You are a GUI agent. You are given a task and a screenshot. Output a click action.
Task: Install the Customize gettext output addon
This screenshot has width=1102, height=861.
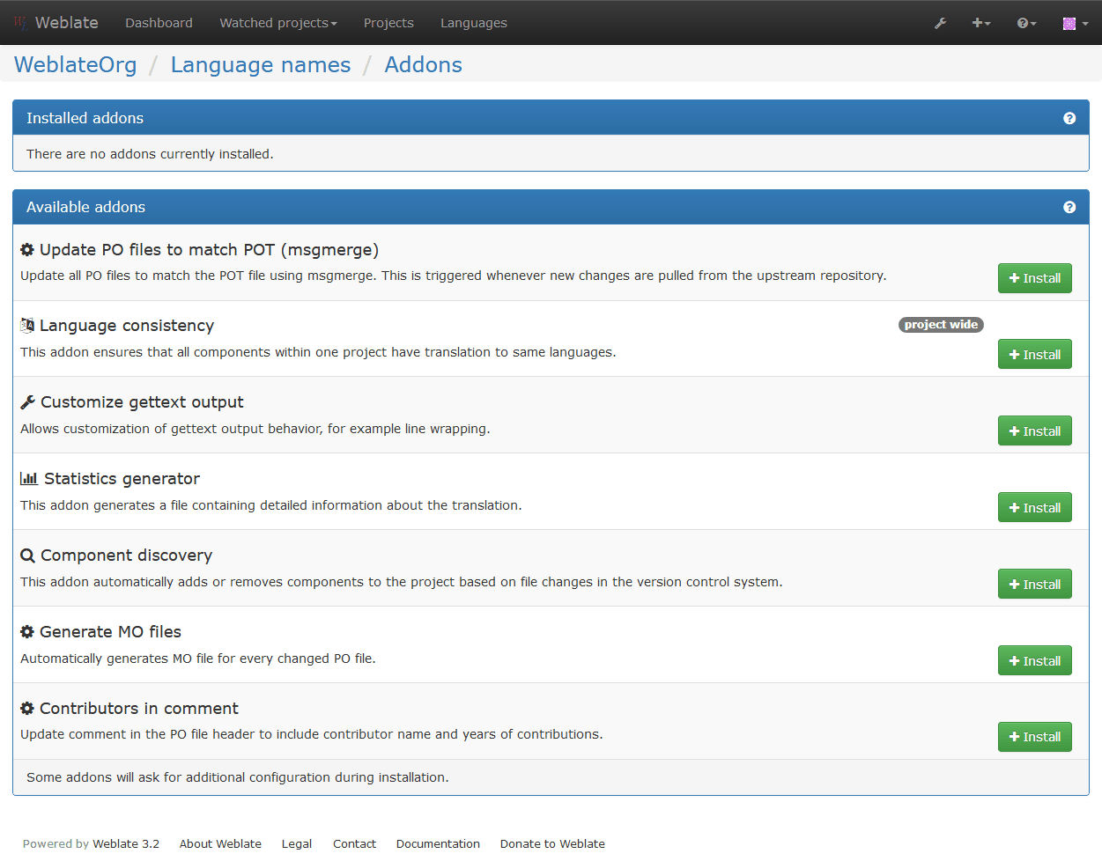coord(1035,430)
